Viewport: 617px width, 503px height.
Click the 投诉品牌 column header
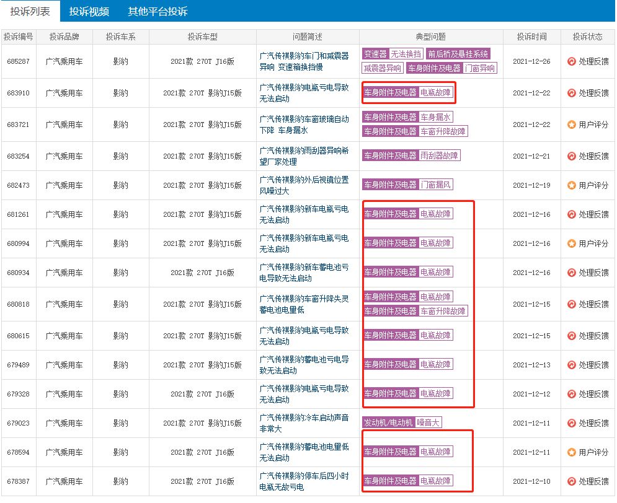[64, 37]
